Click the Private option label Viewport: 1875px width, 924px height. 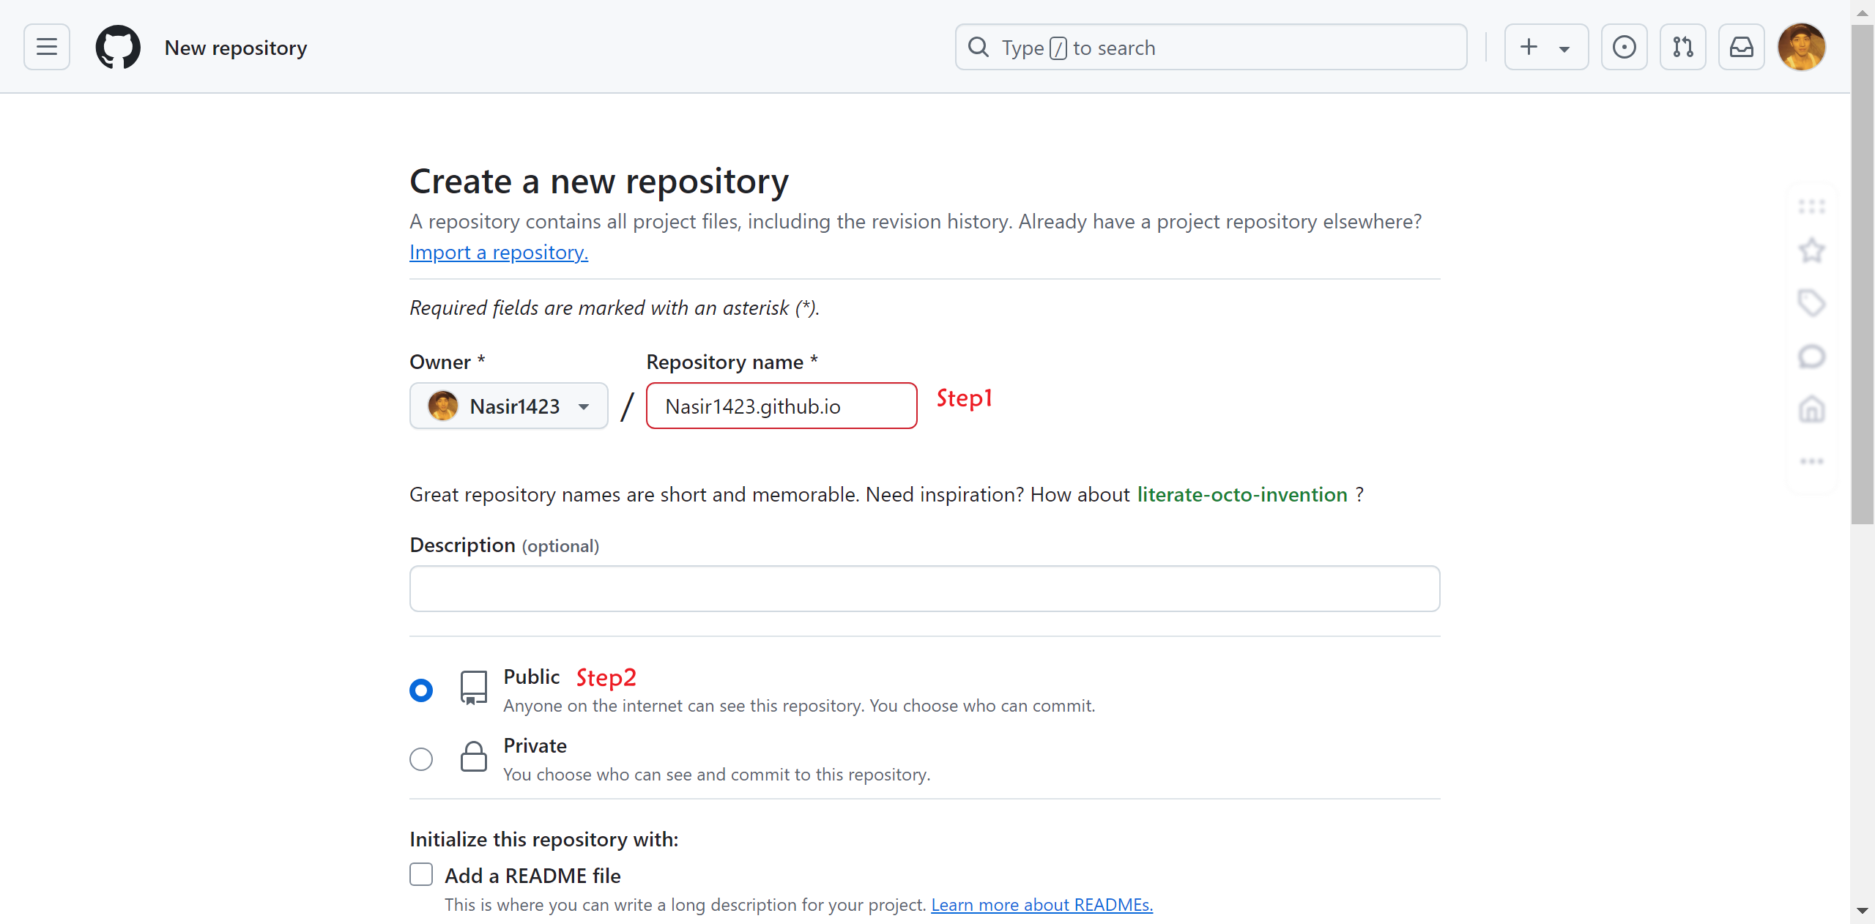coord(535,745)
